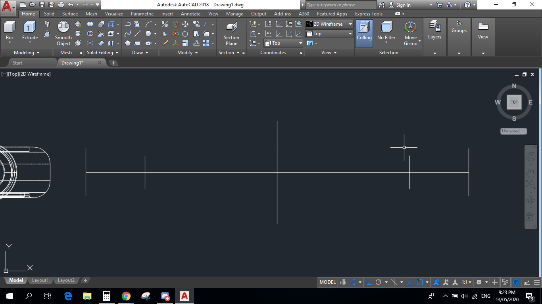Open Calculator from the taskbar
Screen dimensions: 542x304
click(107, 296)
